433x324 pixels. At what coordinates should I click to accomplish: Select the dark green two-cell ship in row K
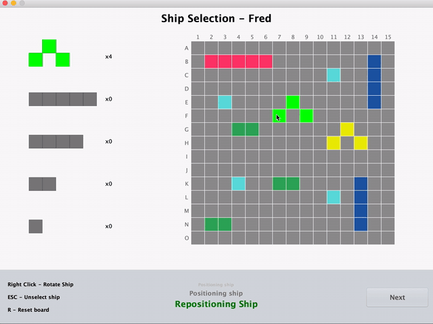[x=286, y=184]
